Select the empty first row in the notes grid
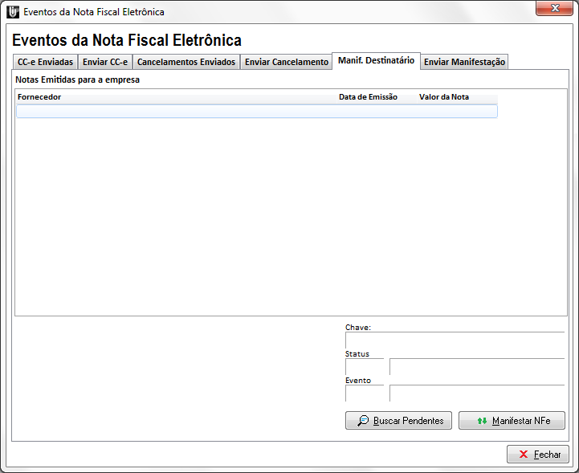Viewport: 579px width, 473px height. point(256,112)
